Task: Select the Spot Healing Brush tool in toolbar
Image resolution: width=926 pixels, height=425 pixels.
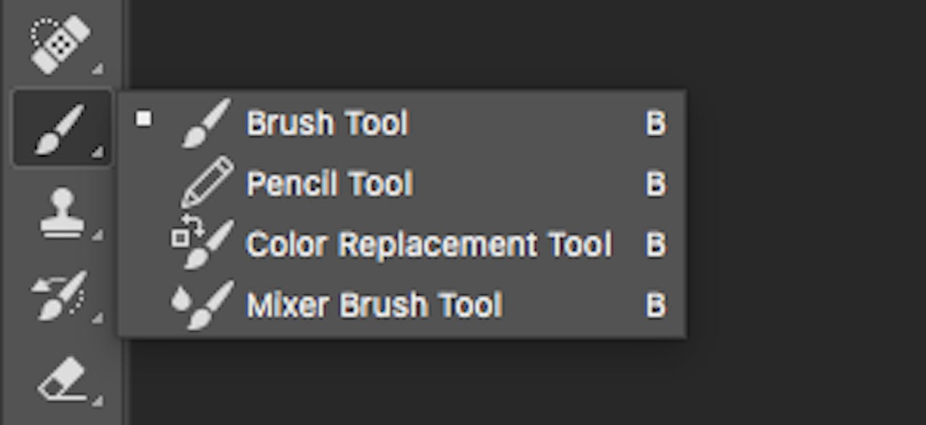Action: pos(60,43)
